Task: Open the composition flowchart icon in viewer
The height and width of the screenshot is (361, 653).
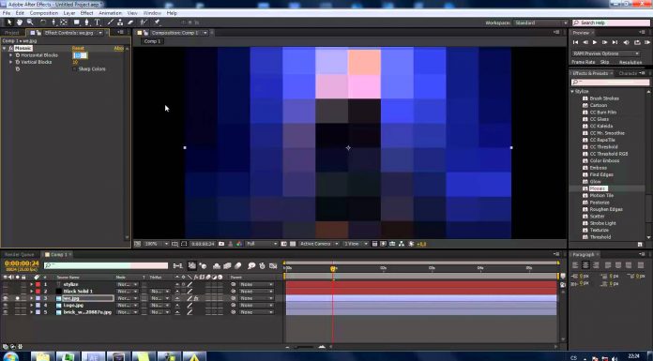Action: 401,244
